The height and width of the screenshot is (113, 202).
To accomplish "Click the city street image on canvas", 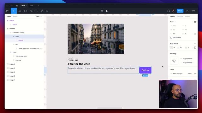I will point(96,39).
